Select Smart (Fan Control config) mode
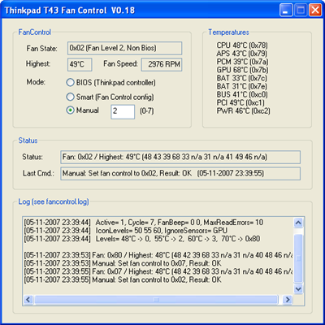 70,97
